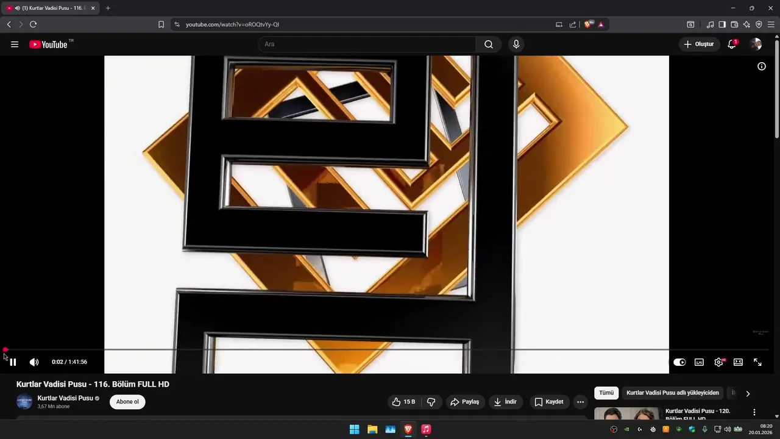Open tab search icon in toolbar

(x=690, y=24)
